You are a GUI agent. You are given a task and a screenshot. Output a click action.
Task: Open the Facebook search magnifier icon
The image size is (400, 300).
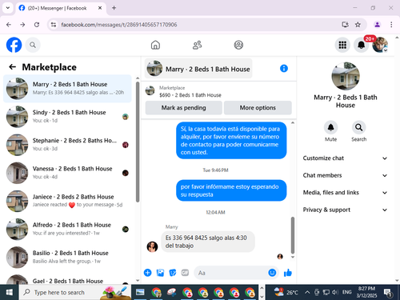[33, 45]
